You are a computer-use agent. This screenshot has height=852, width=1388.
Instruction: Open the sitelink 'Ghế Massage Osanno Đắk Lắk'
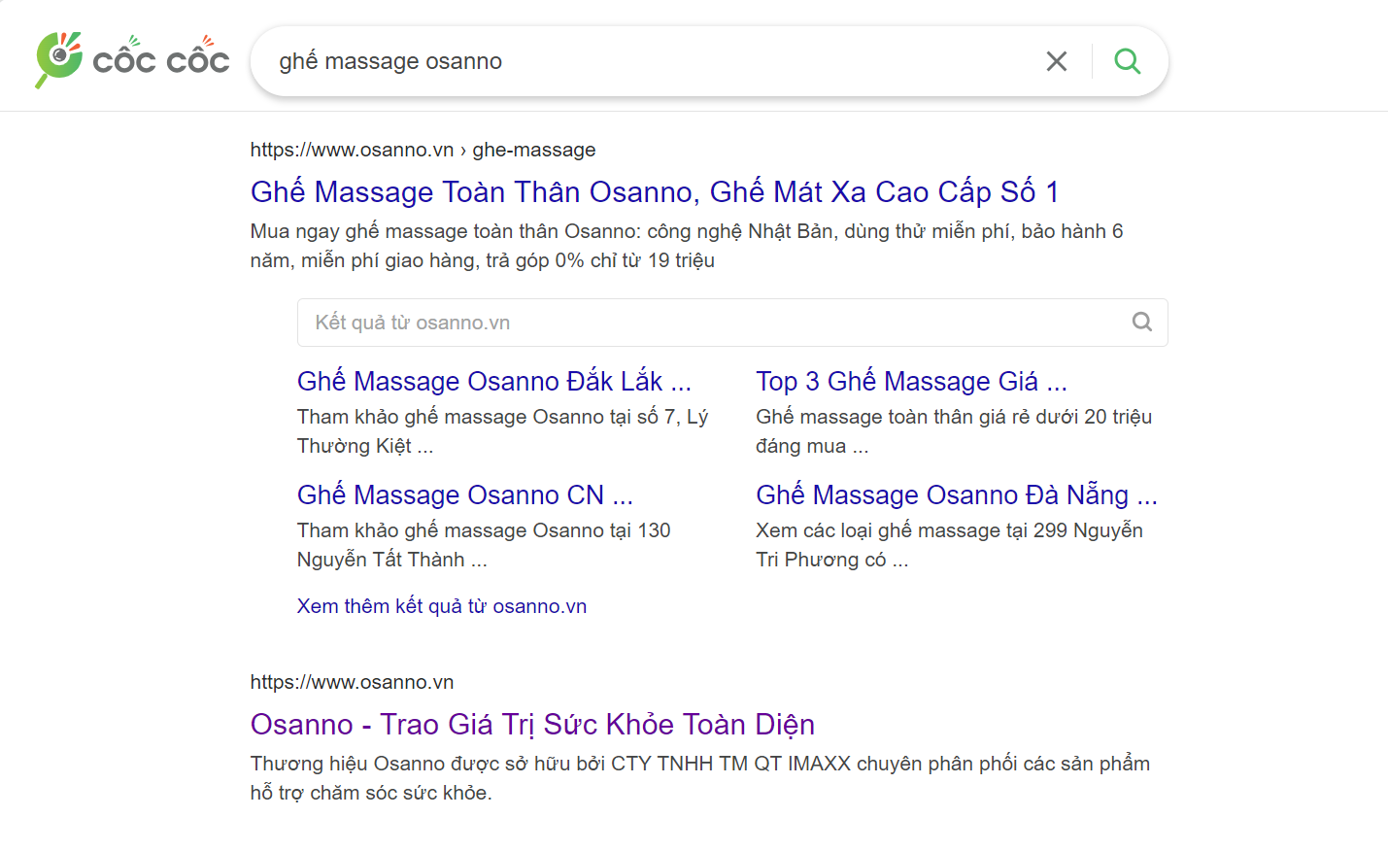click(493, 381)
